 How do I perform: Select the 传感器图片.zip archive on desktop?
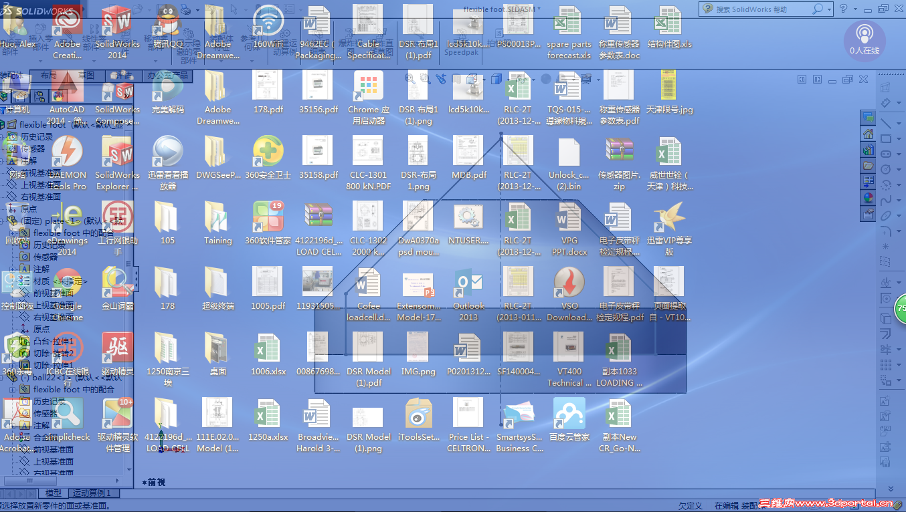tap(619, 163)
